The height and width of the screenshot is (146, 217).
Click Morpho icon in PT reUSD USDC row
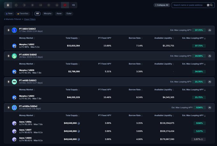click(14, 97)
